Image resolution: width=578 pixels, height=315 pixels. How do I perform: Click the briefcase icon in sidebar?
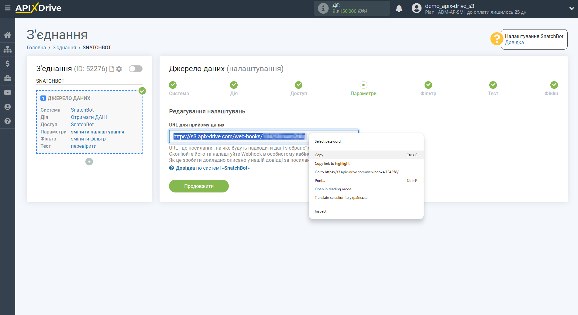tap(8, 78)
